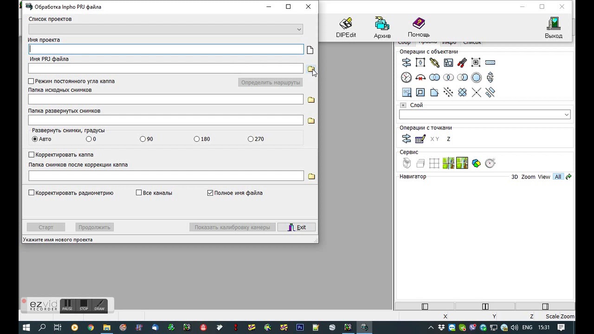Click the Z button in Операции с точками
594x334 pixels.
point(448,139)
